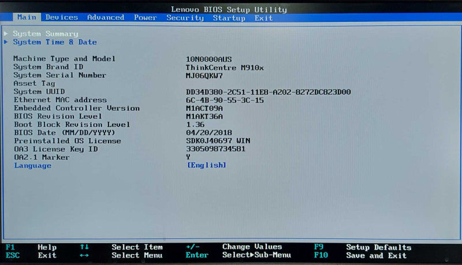Expand the System Summary arrow
This screenshot has width=462, height=265.
[x=6, y=33]
